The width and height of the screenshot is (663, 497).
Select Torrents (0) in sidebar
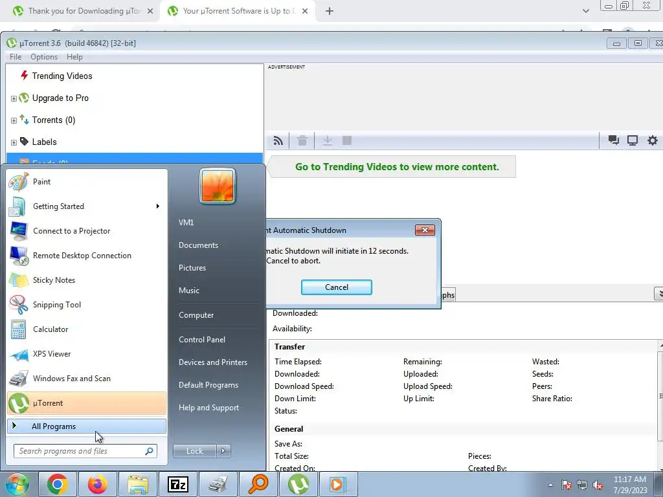tap(54, 120)
